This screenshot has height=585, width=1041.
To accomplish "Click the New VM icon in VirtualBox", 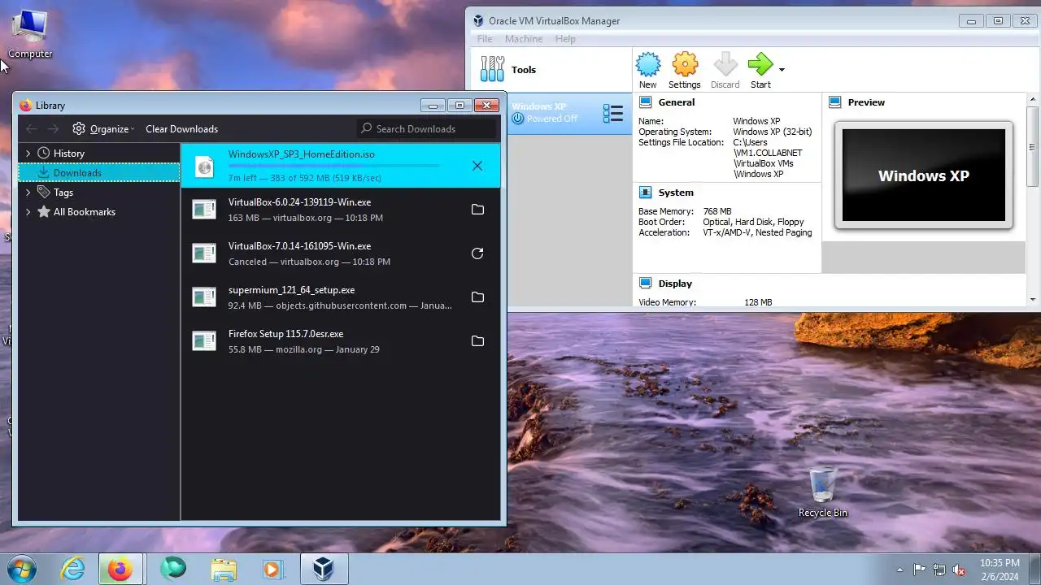I will click(648, 66).
